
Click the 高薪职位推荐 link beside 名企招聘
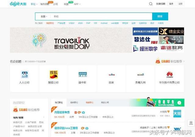(x=172, y=62)
